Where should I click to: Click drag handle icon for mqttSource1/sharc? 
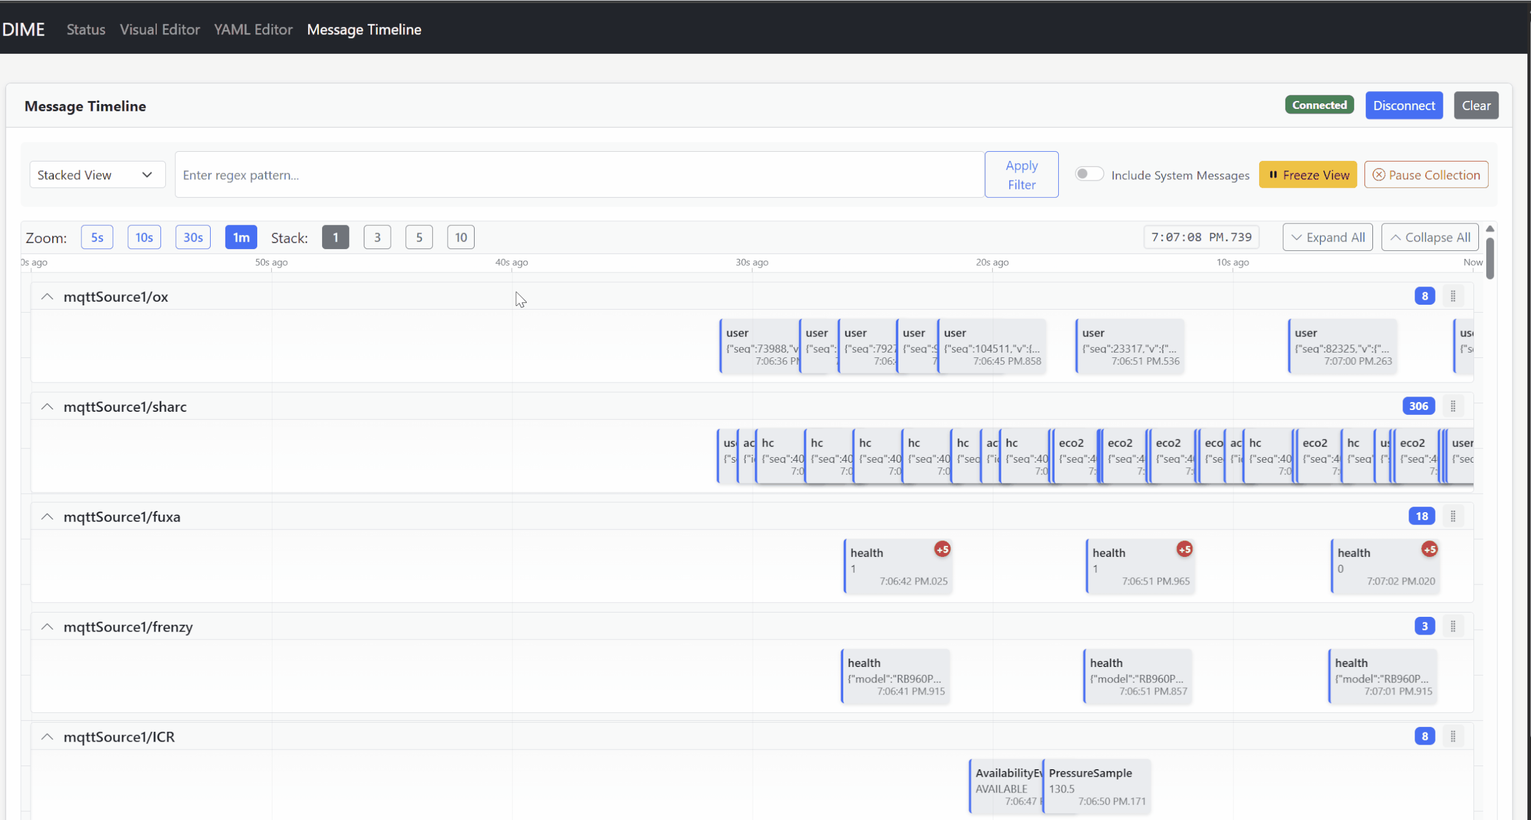(1453, 406)
